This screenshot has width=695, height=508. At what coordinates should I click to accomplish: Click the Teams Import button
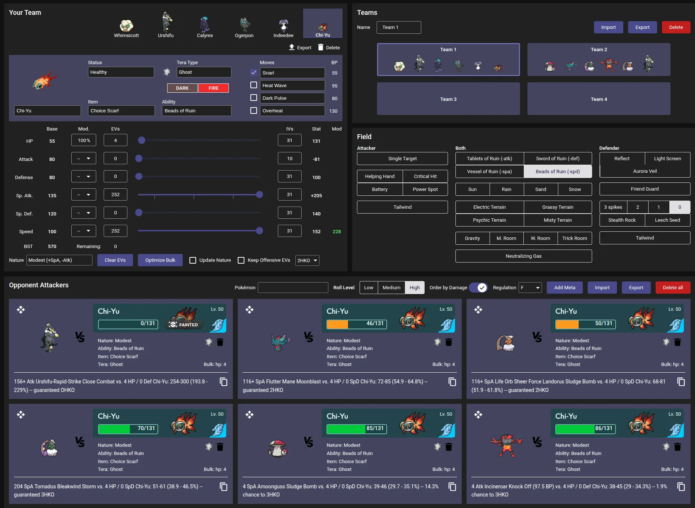point(608,27)
